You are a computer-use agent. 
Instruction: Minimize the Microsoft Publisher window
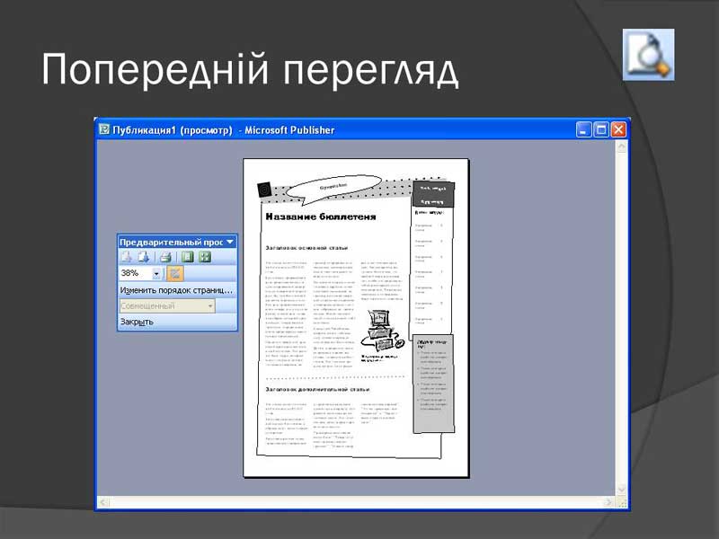(x=584, y=129)
